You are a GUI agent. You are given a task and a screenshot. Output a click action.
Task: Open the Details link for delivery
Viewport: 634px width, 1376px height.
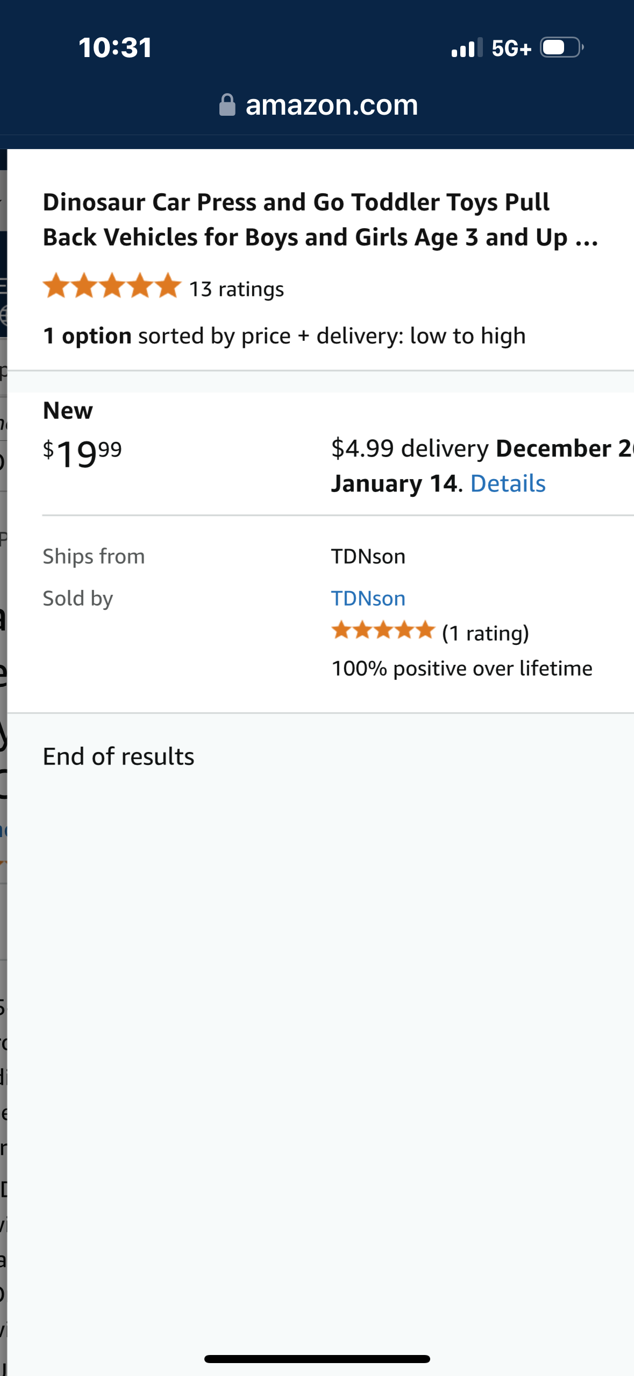(x=508, y=483)
